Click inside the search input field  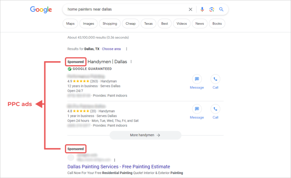114,9
